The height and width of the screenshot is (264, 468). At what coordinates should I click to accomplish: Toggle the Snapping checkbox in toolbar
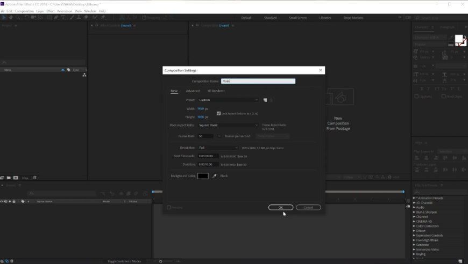[145, 18]
